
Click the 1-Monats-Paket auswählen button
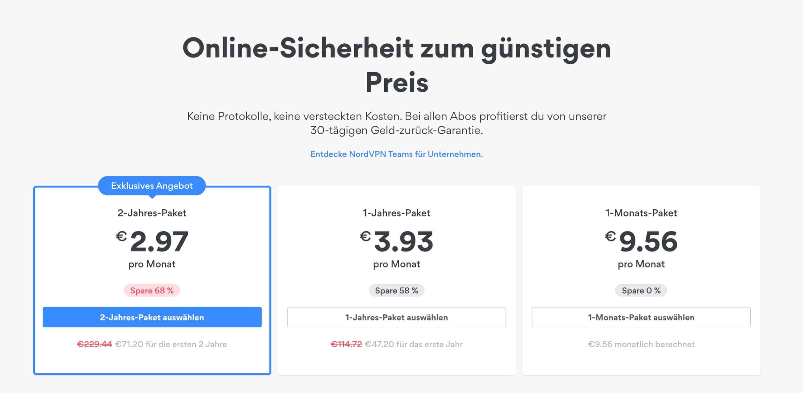641,317
